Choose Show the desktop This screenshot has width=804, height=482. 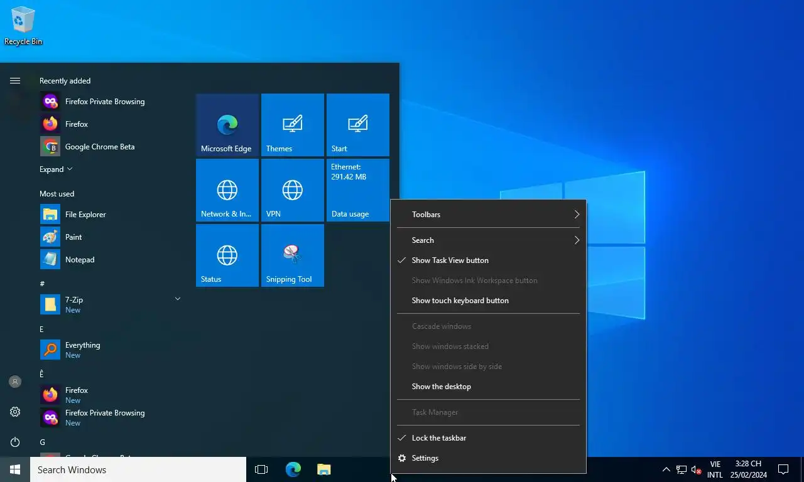[x=488, y=387]
